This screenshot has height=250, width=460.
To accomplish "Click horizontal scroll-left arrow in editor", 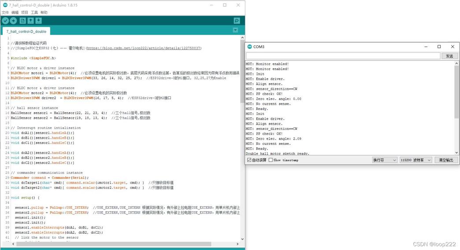I will point(13,244).
